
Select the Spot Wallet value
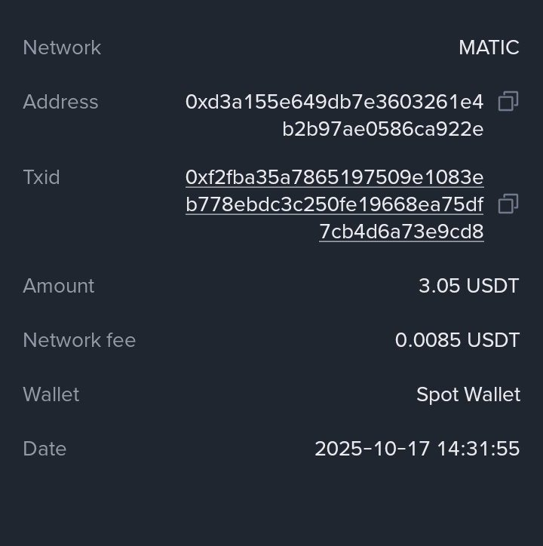(x=468, y=394)
